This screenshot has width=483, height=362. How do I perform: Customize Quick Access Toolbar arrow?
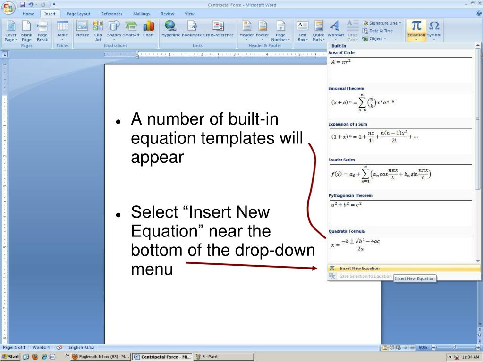coord(54,5)
